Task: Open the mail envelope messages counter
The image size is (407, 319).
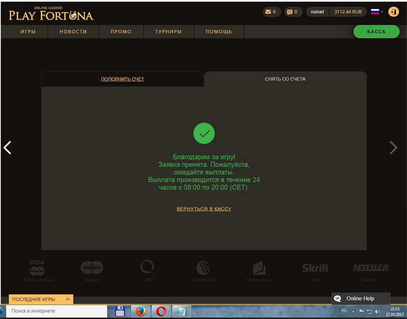Action: pos(271,12)
